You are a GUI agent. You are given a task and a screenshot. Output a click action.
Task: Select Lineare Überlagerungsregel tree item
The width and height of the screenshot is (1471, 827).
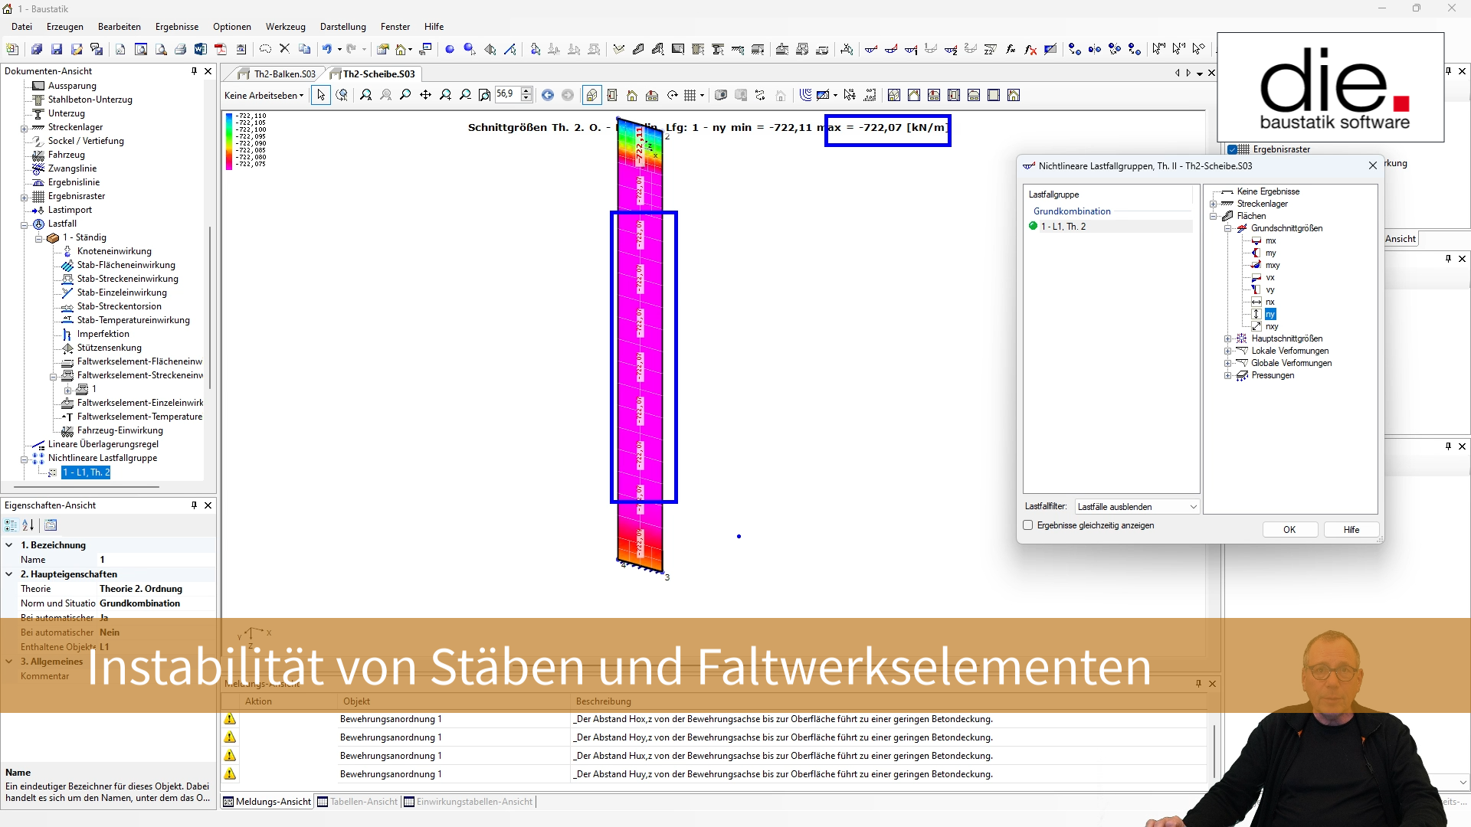103,444
